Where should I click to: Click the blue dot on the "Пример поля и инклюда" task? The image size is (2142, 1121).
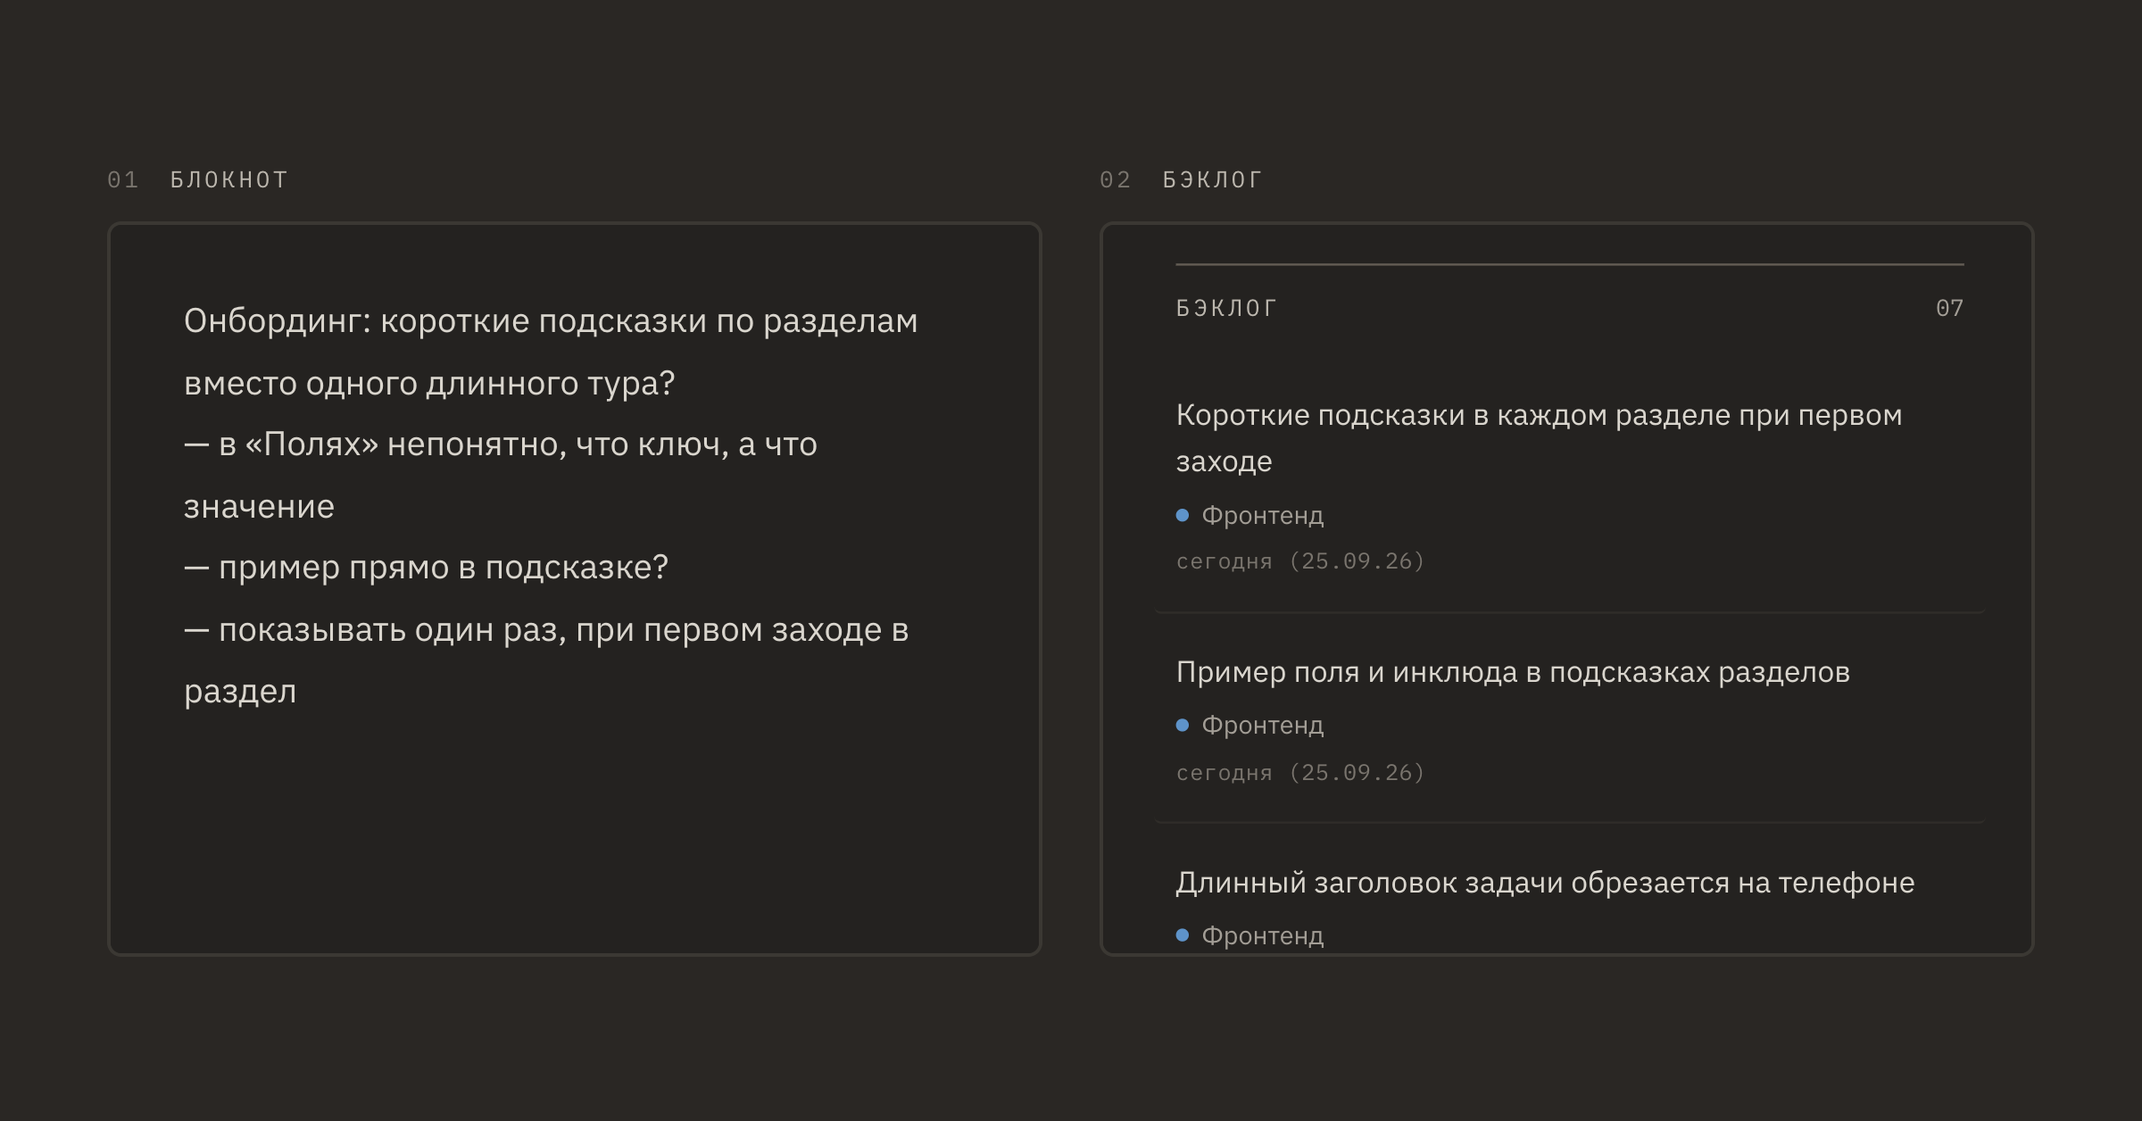coord(1183,725)
